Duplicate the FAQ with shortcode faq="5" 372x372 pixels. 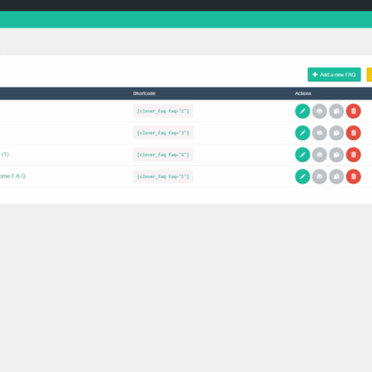337,176
